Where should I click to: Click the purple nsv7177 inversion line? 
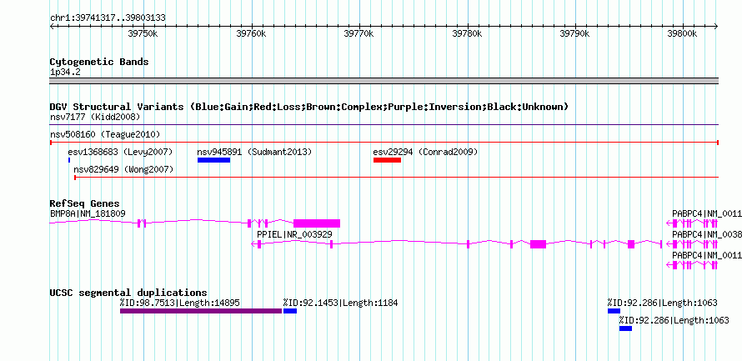tap(384, 125)
